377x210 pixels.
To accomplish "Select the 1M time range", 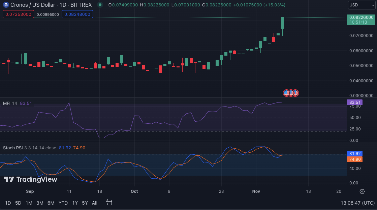I will (x=29, y=203).
